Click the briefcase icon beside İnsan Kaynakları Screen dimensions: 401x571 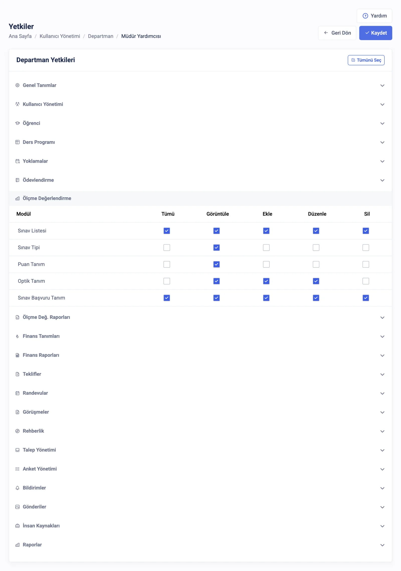point(17,526)
